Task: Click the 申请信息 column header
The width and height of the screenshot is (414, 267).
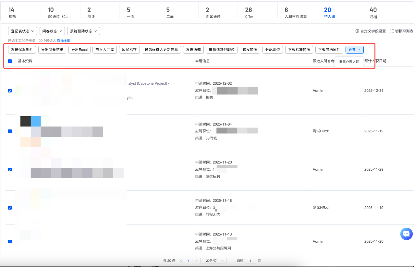Action: pyautogui.click(x=202, y=61)
